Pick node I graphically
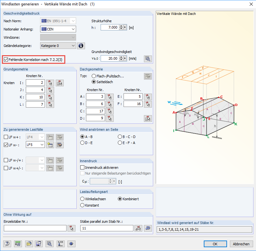The height and width of the screenshot is (251, 256). point(50,83)
